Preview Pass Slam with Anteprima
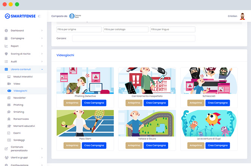Image resolution: width=251 pixels, height=166 pixels. (x=72, y=145)
